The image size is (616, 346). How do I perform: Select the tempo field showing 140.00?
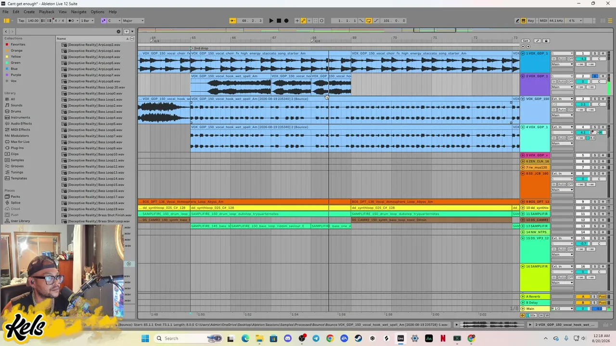(33, 21)
